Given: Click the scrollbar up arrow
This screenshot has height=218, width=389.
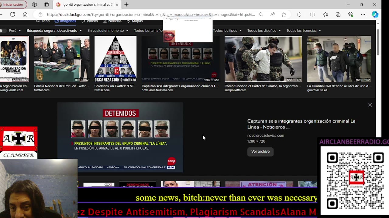Looking at the screenshot, I should (x=378, y=23).
